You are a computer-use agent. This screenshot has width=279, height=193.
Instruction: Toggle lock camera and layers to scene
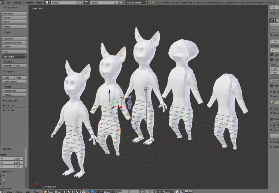[x=142, y=192]
